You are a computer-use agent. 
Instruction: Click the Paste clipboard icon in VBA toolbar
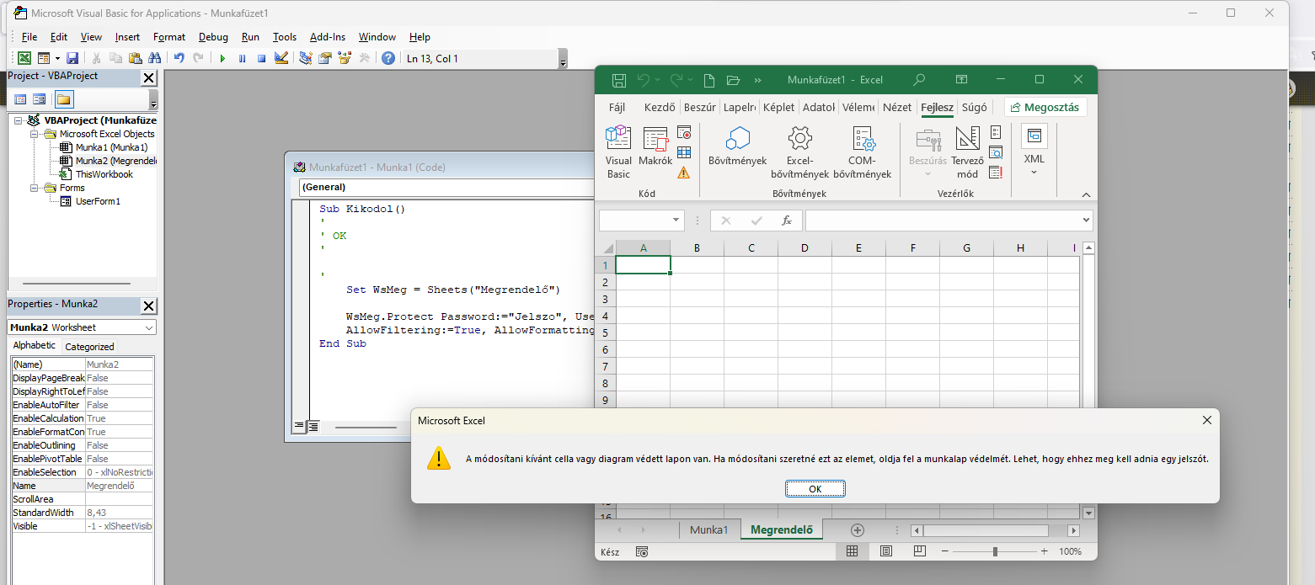135,58
